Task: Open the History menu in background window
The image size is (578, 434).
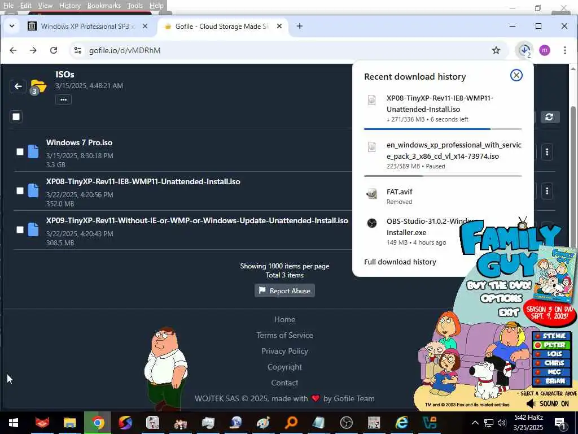Action: [x=69, y=6]
